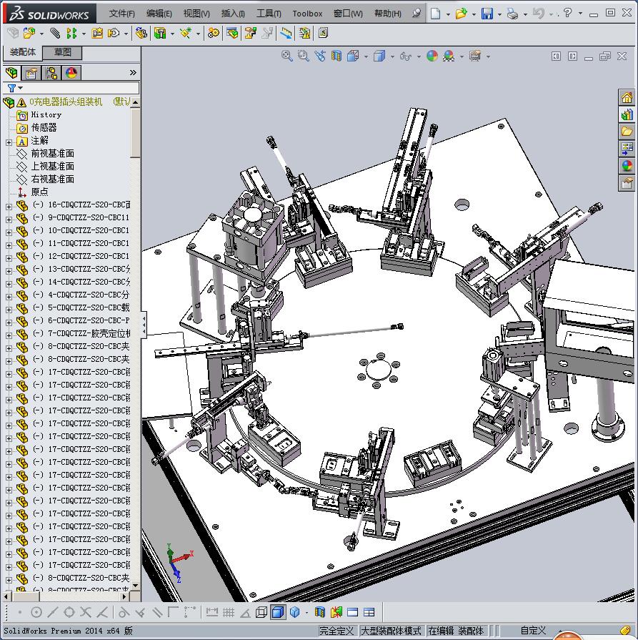The width and height of the screenshot is (638, 640).
Task: Click the section view icon in view toolbar
Action: (337, 56)
